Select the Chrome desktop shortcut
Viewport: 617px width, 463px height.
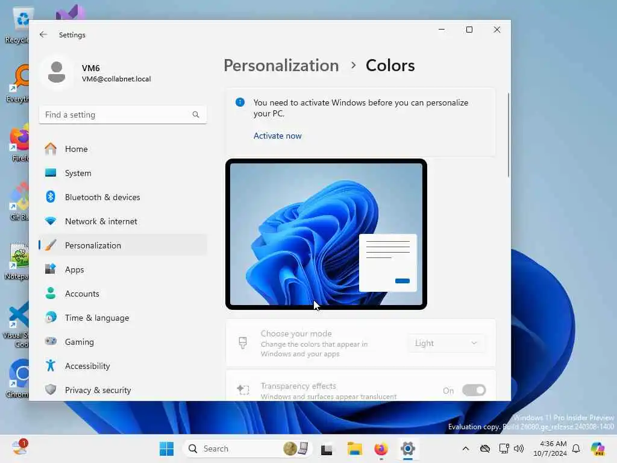point(17,379)
